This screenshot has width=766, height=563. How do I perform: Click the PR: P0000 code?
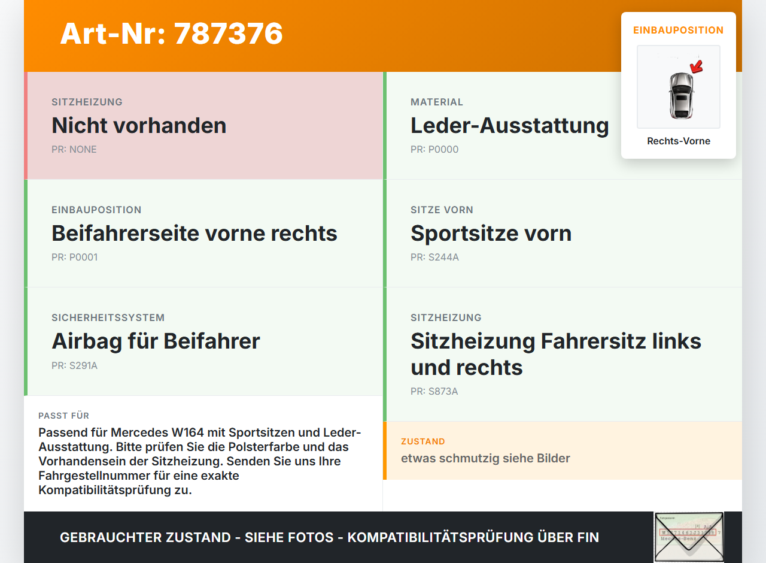434,150
